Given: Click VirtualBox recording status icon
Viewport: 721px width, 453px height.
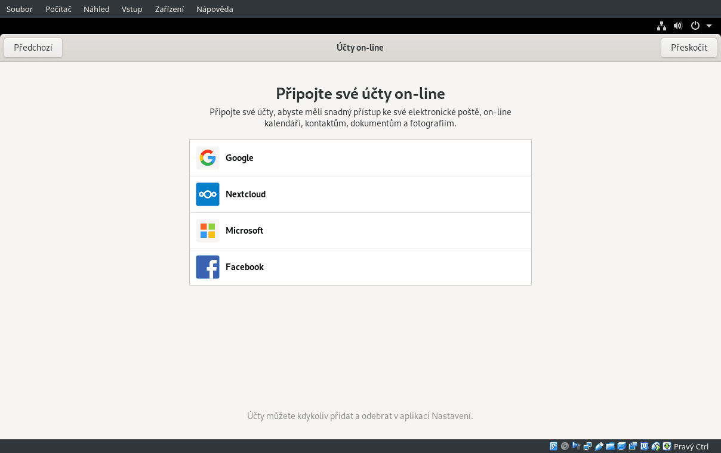Looking at the screenshot, I should click(633, 446).
